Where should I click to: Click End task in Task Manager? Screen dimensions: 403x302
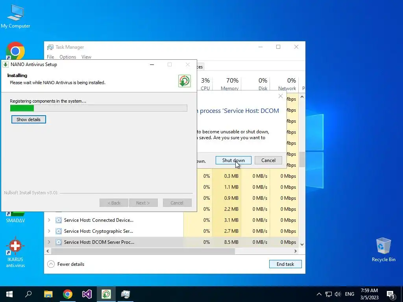click(285, 264)
